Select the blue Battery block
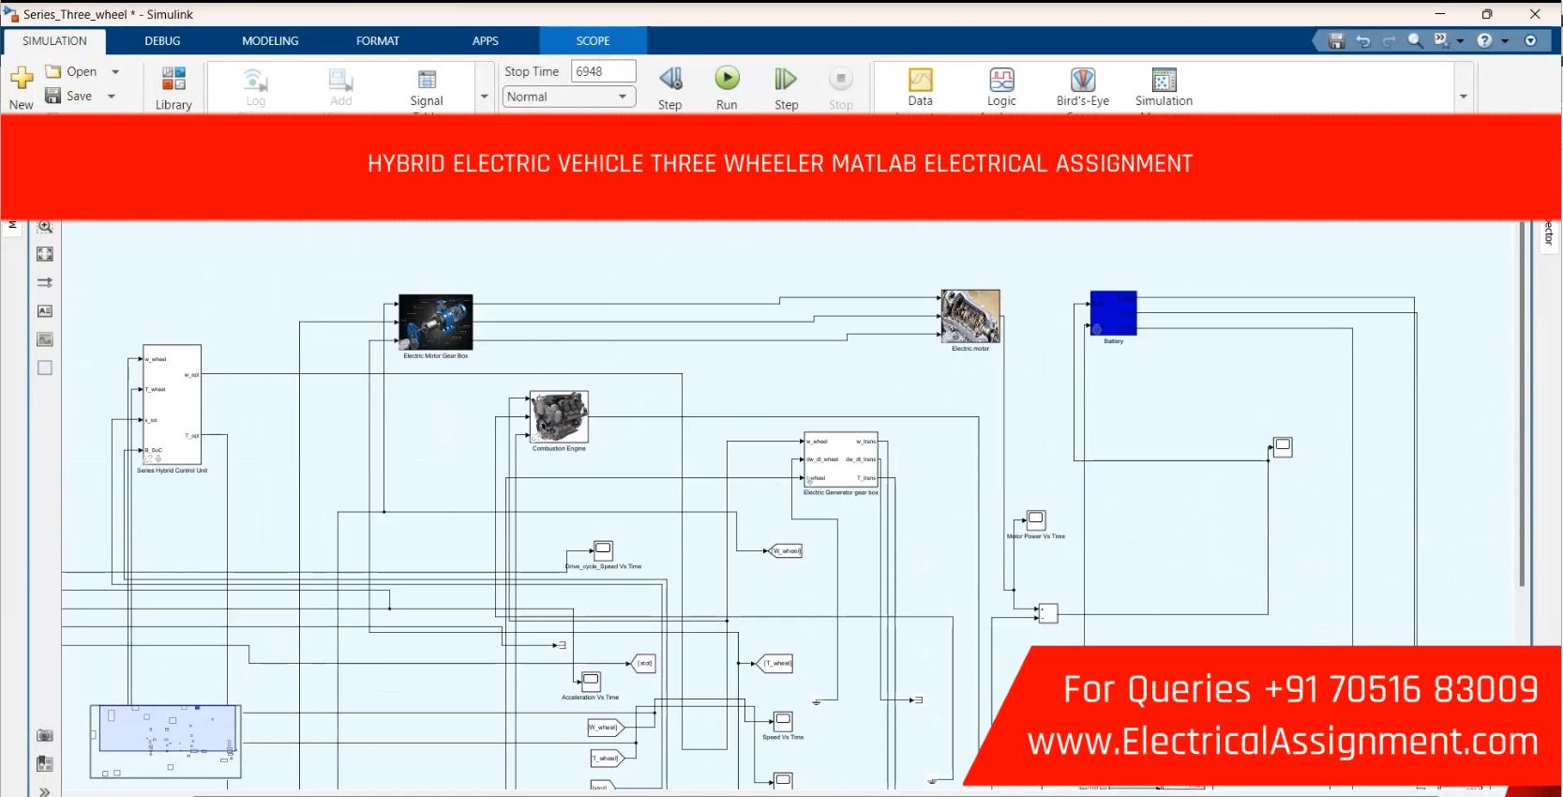 [1113, 313]
